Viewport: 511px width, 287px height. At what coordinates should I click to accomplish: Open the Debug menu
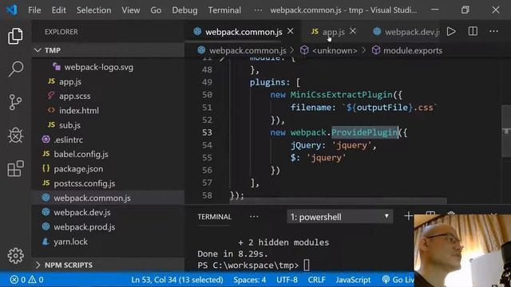click(184, 10)
